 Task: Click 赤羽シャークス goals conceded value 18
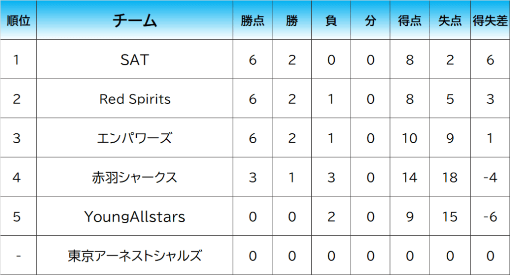tap(450, 177)
